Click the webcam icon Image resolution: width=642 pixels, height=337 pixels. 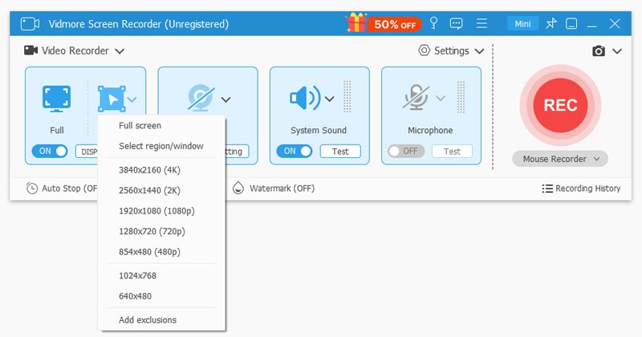pos(198,98)
